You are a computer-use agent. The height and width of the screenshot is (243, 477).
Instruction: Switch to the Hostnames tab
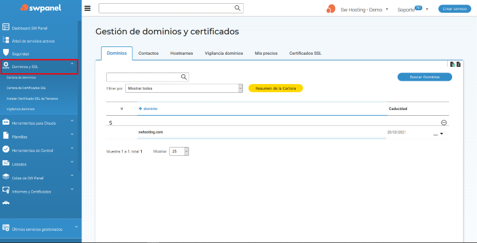click(x=182, y=53)
